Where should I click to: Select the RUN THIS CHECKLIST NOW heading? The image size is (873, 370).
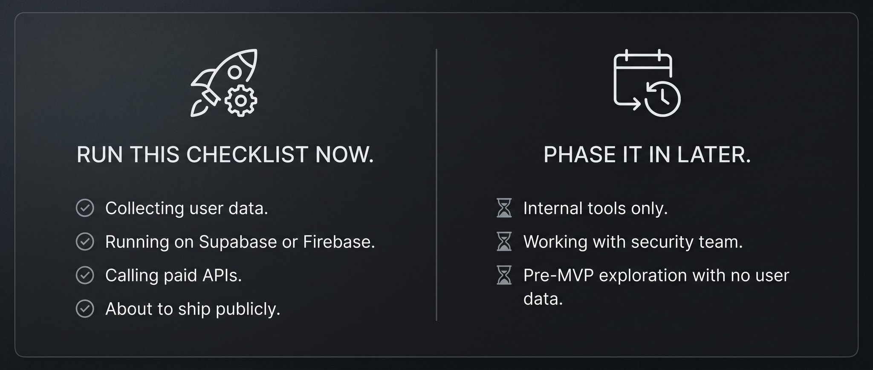225,154
